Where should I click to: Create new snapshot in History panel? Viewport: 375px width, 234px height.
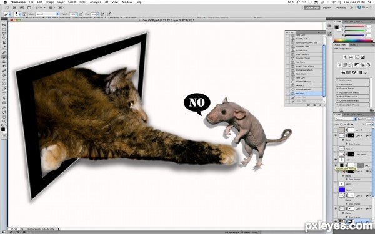(x=315, y=105)
